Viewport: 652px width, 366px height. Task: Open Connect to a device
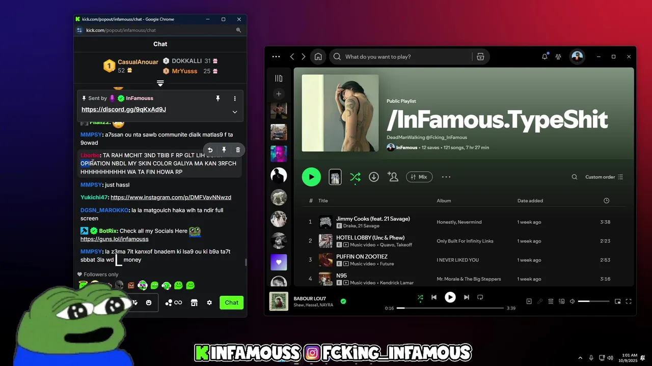point(561,301)
